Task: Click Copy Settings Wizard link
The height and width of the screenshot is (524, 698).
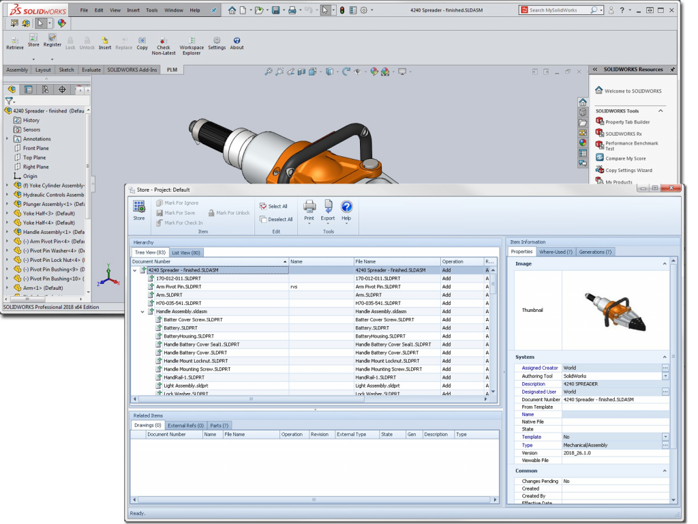Action: pos(628,170)
